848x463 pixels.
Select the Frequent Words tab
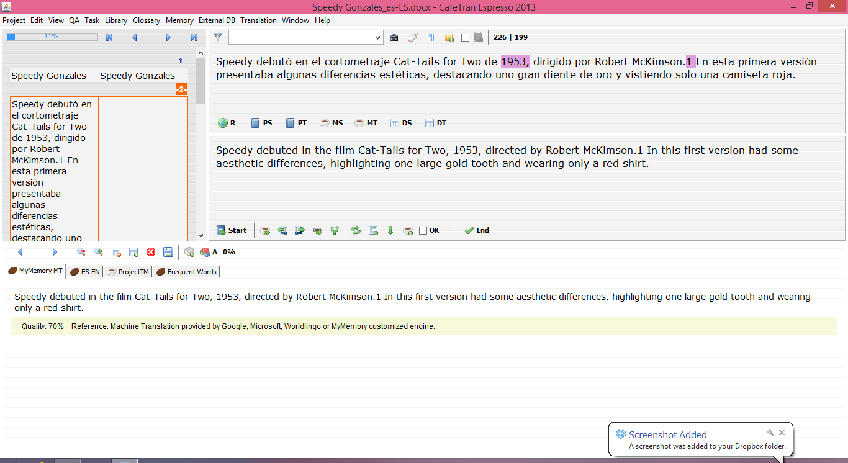(x=186, y=272)
